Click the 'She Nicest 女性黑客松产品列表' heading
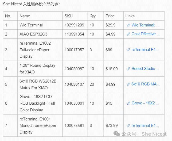172x141 pixels. pyautogui.click(x=31, y=4)
